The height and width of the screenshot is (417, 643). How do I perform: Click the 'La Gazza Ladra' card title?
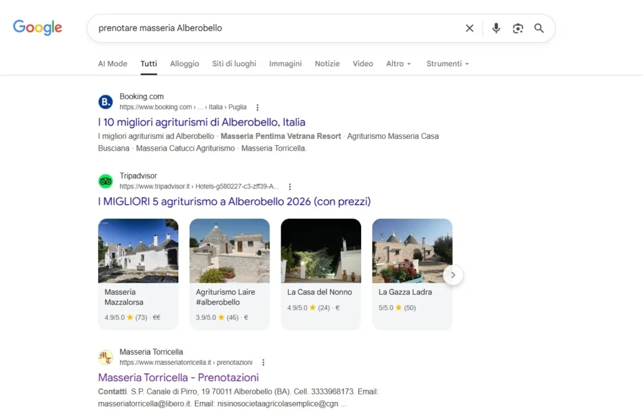click(x=405, y=292)
